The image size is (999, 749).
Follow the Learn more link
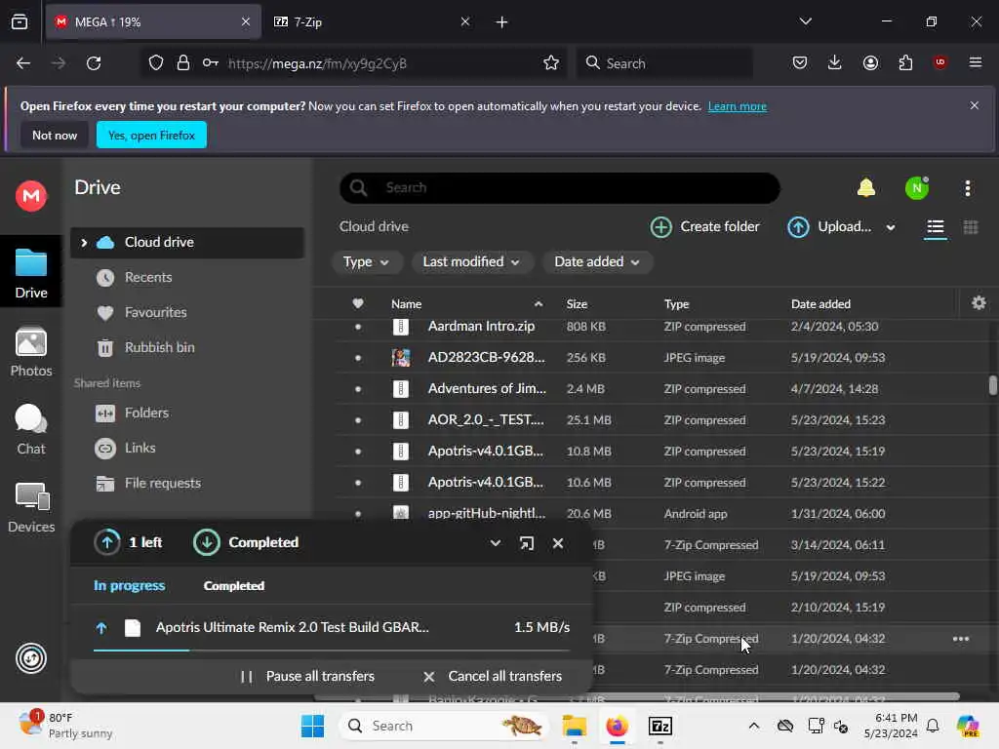pyautogui.click(x=738, y=106)
